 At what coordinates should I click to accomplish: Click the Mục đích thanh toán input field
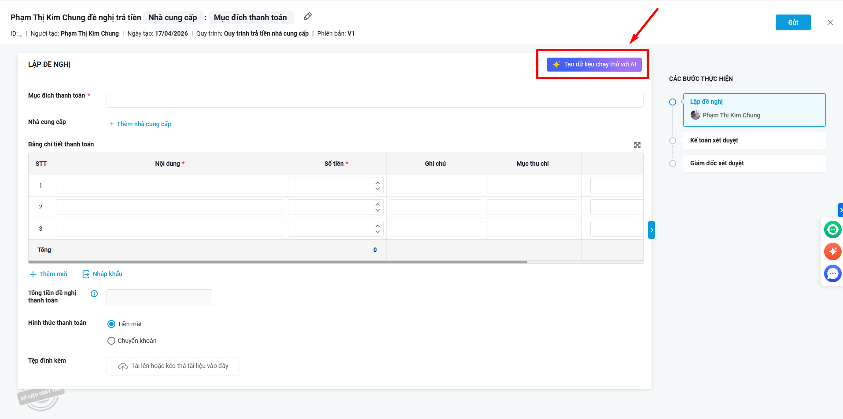pyautogui.click(x=375, y=100)
